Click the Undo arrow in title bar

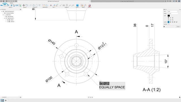pos(9,1)
